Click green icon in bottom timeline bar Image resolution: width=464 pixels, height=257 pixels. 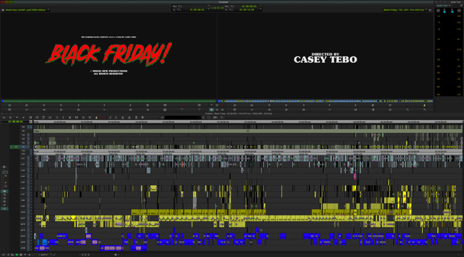point(17,255)
